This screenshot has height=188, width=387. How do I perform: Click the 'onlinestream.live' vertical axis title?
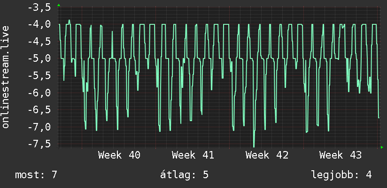[6, 77]
